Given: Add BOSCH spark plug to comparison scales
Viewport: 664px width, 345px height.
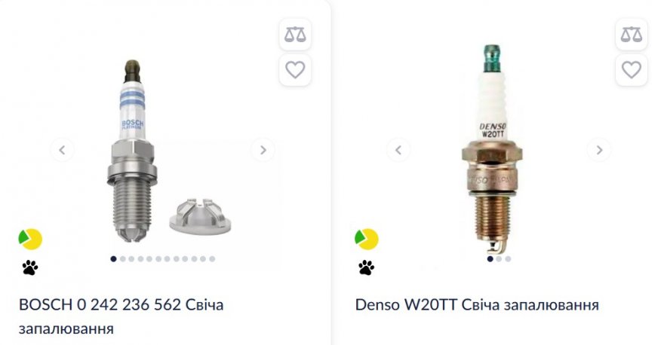Looking at the screenshot, I should point(295,35).
